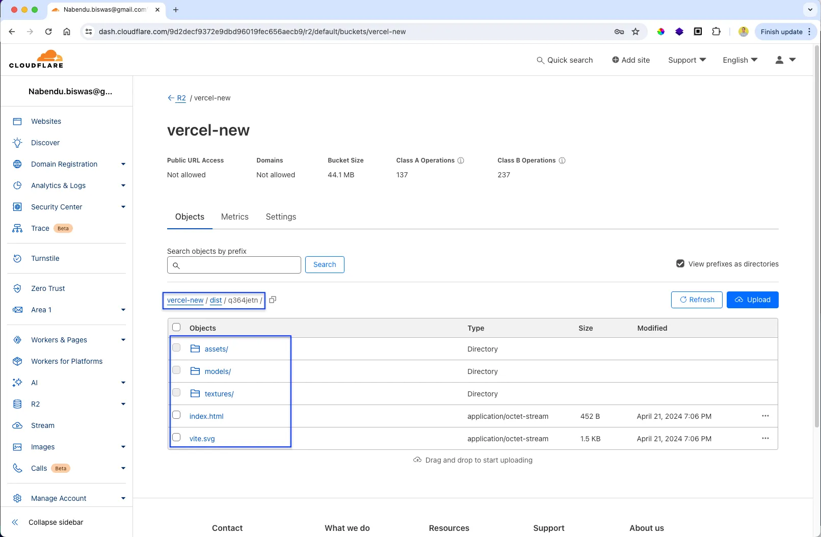Viewport: 821px width, 537px height.
Task: Open Workers for Platforms
Action: point(67,361)
